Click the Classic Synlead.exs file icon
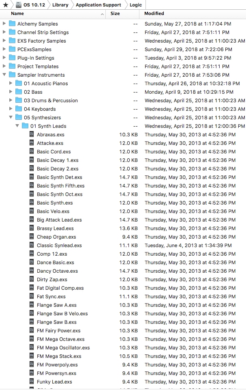246x390 pixels. click(32, 245)
